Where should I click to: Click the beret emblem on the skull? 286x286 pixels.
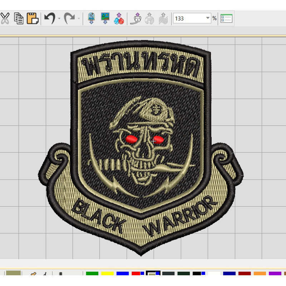(157, 110)
